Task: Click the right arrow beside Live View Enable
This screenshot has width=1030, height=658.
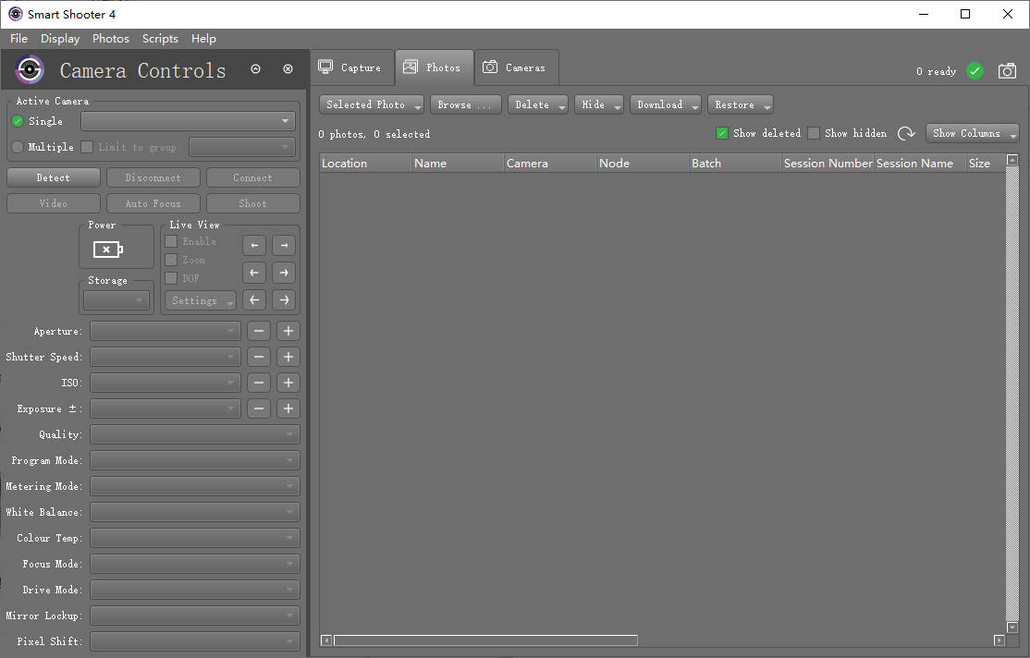Action: click(284, 246)
